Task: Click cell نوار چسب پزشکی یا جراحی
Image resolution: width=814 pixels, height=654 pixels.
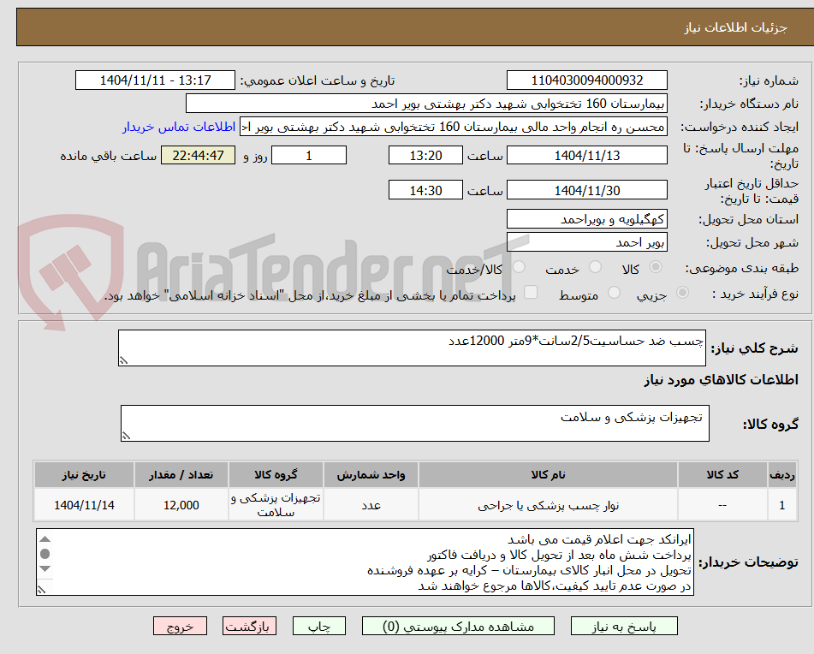Action: point(548,505)
